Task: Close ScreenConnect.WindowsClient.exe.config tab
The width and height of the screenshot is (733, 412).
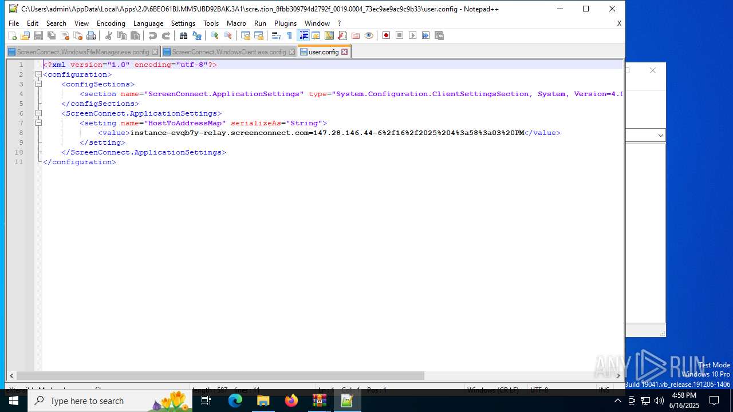Action: pos(291,52)
